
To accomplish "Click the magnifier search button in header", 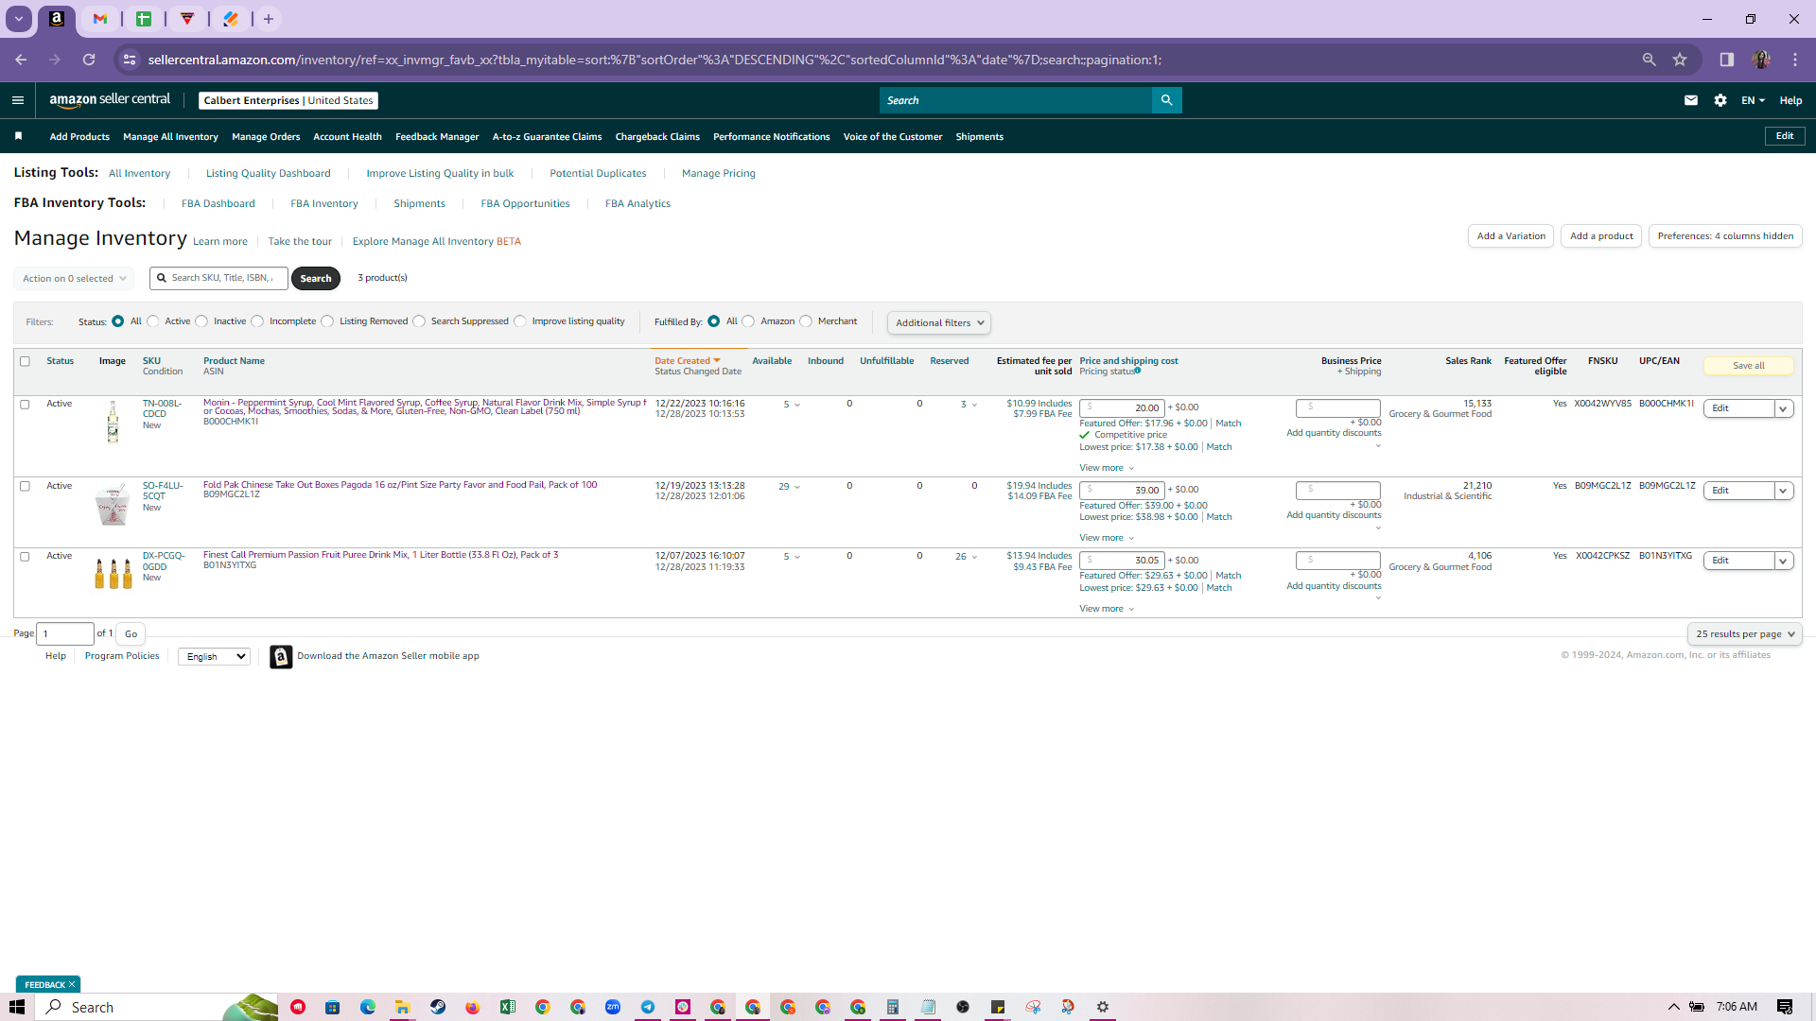I will click(1166, 100).
